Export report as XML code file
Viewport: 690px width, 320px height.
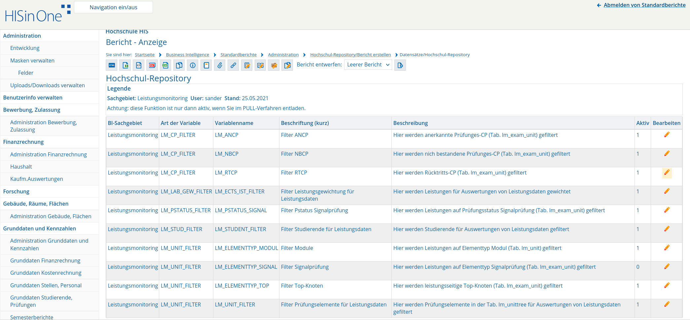pyautogui.click(x=139, y=65)
